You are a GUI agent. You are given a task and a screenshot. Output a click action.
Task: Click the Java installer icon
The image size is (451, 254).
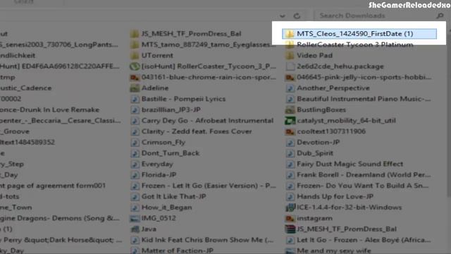coord(135,229)
